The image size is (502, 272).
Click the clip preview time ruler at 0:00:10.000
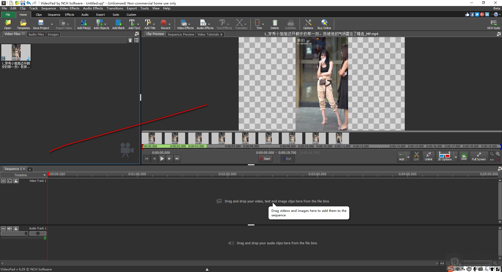(x=324, y=146)
